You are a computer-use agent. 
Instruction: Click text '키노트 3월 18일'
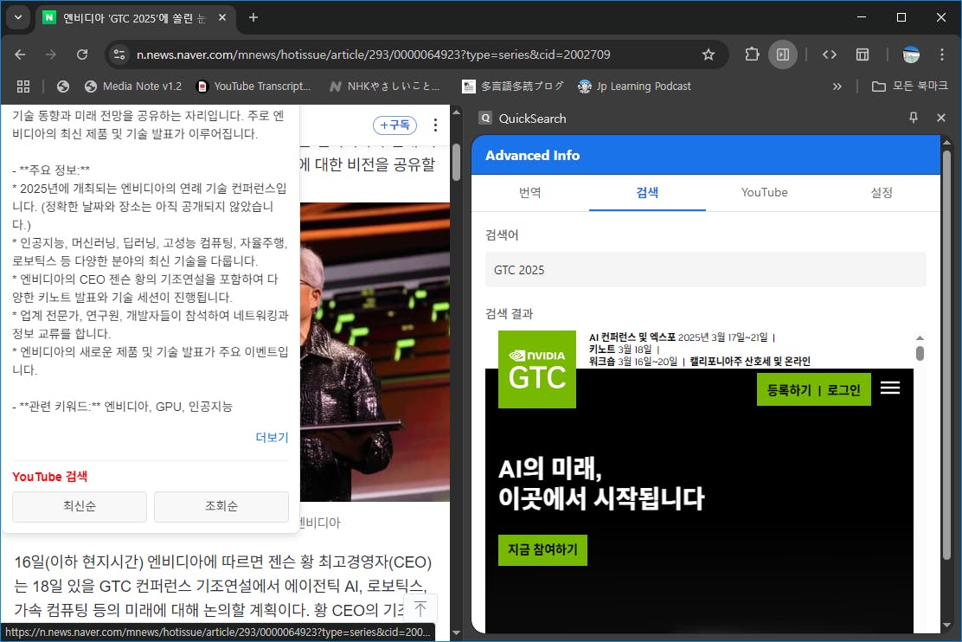click(620, 350)
